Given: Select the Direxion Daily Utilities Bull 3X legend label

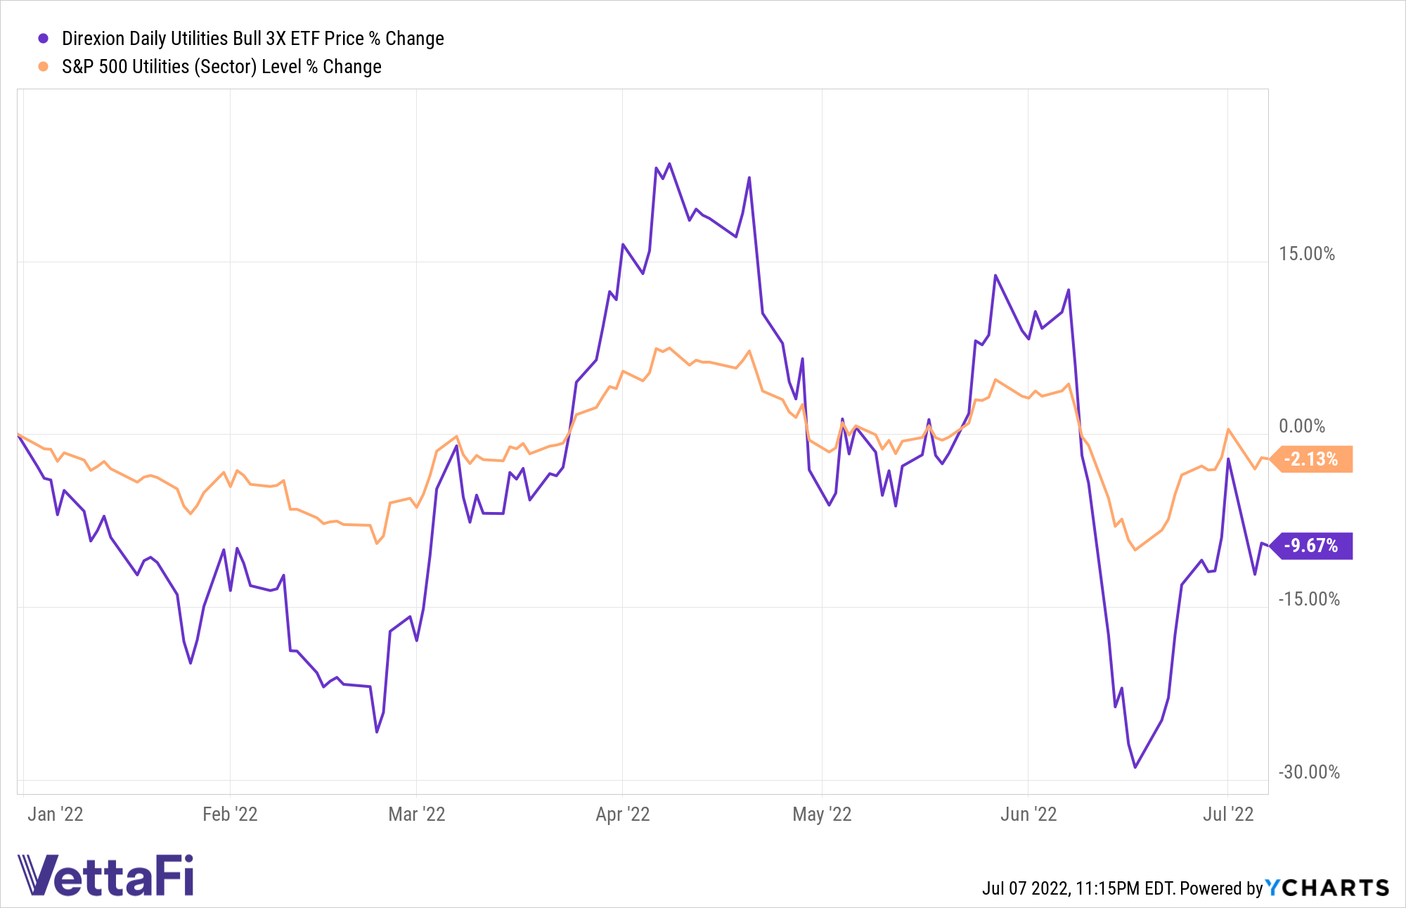Looking at the screenshot, I should pyautogui.click(x=253, y=39).
